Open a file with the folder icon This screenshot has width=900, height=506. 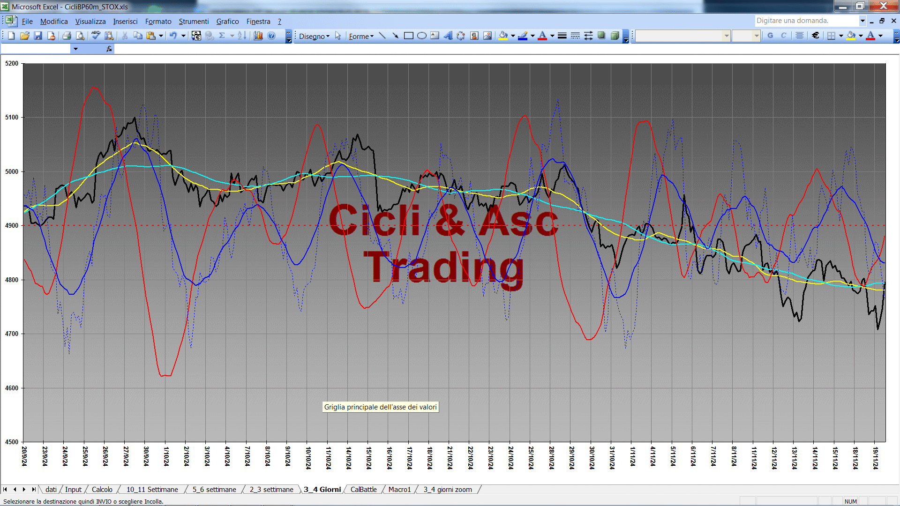[x=25, y=36]
